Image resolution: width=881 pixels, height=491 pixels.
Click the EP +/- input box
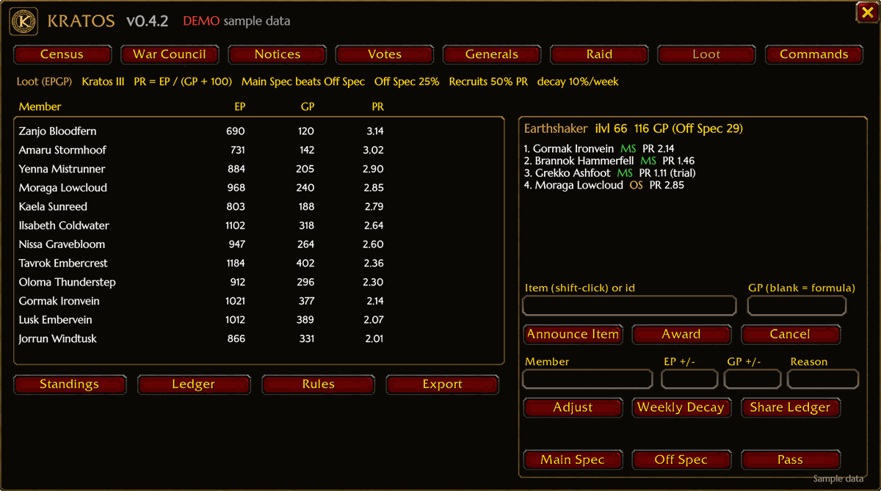pos(689,379)
